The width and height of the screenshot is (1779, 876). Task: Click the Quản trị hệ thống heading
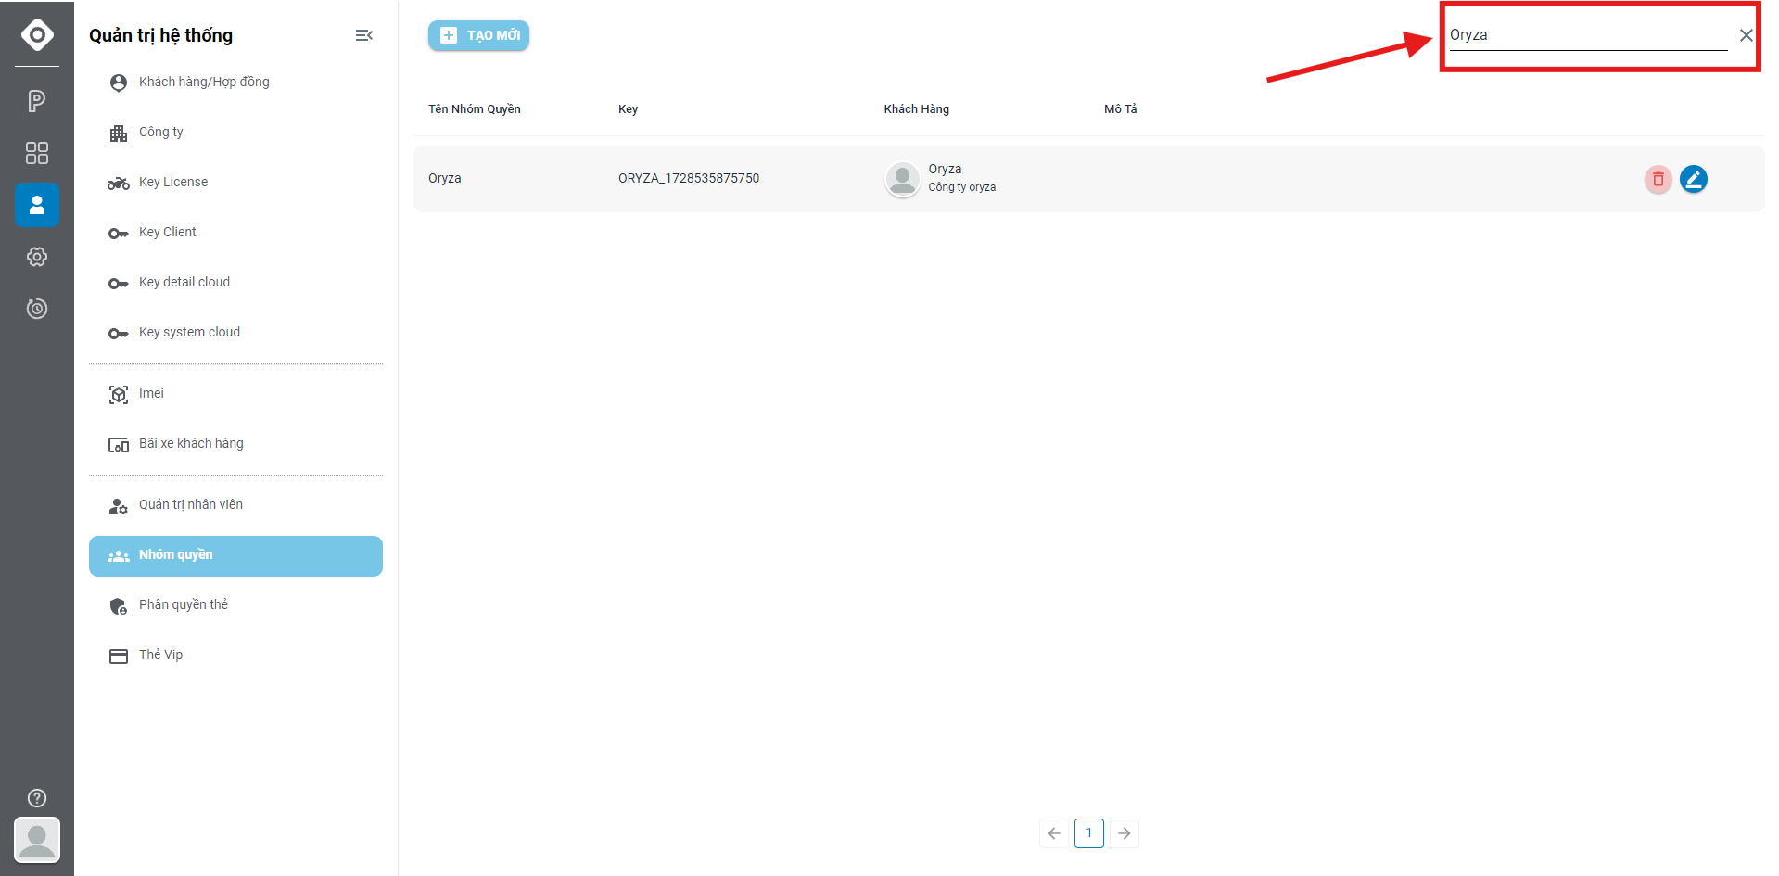[x=161, y=35]
